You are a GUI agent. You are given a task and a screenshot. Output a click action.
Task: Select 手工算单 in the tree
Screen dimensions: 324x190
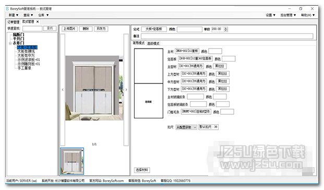click(24, 68)
